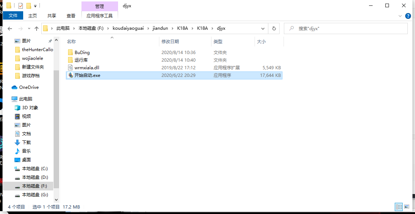Click jiandun breadcrumb segment
The width and height of the screenshot is (415, 214).
click(x=160, y=28)
